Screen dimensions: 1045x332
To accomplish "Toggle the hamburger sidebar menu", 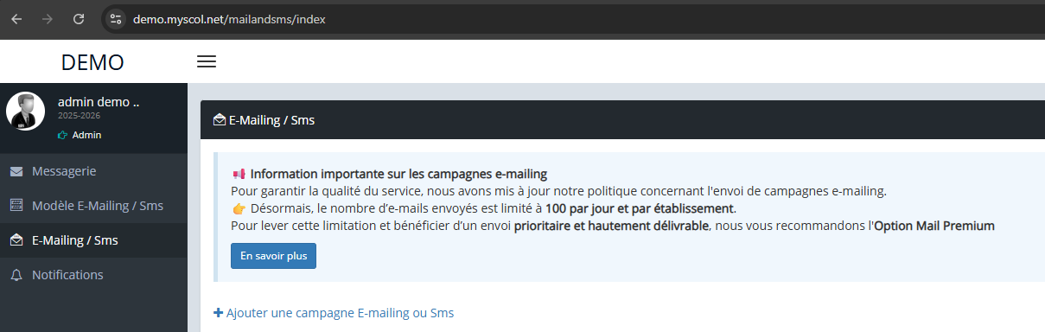I will click(207, 61).
